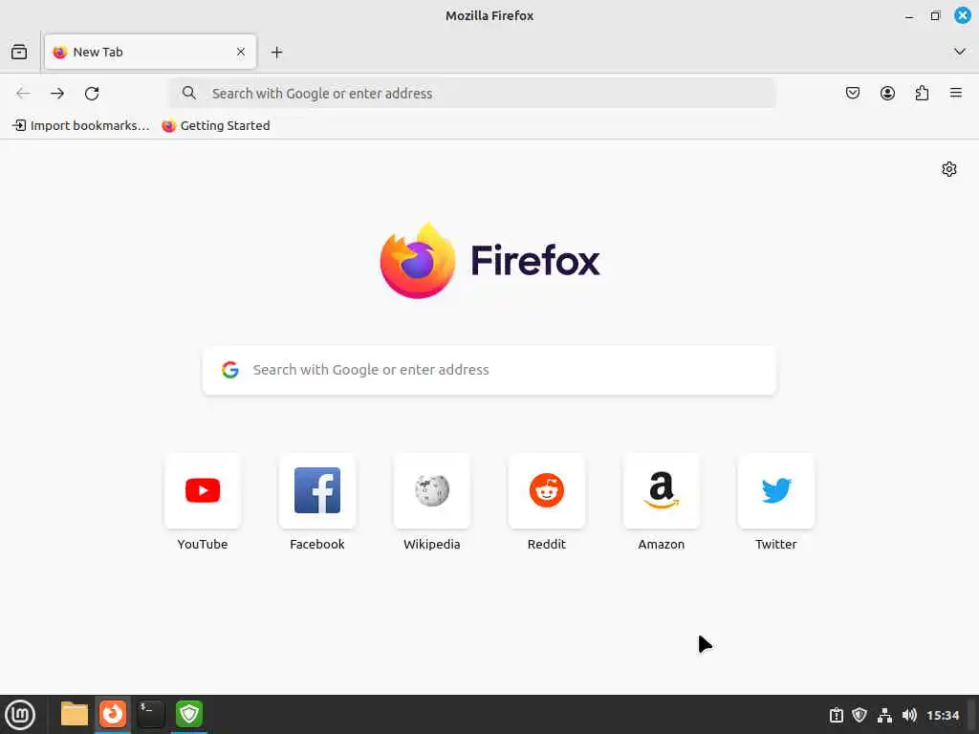This screenshot has height=734, width=979.
Task: Click the security shield tray icon
Action: click(x=859, y=715)
